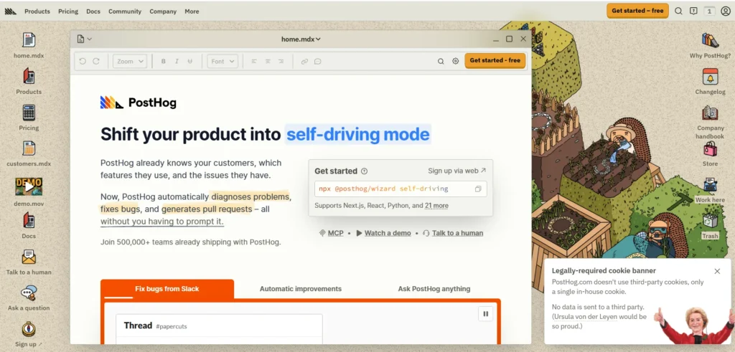Open the user account icon
The width and height of the screenshot is (735, 352).
click(x=725, y=11)
